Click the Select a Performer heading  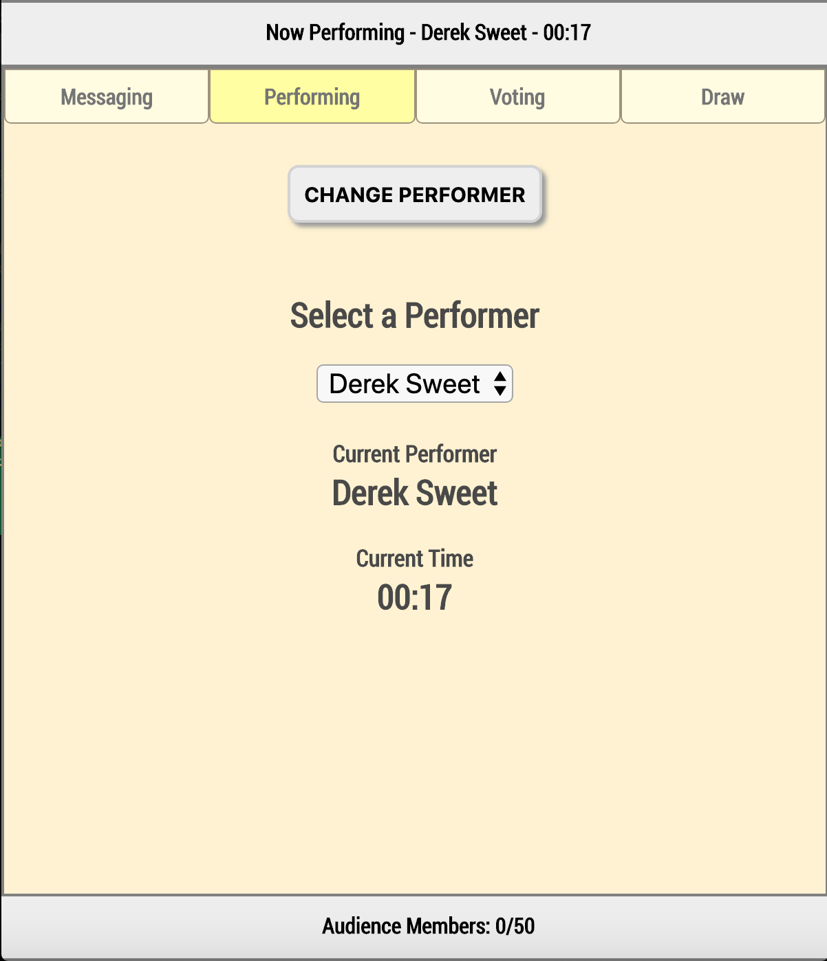414,316
